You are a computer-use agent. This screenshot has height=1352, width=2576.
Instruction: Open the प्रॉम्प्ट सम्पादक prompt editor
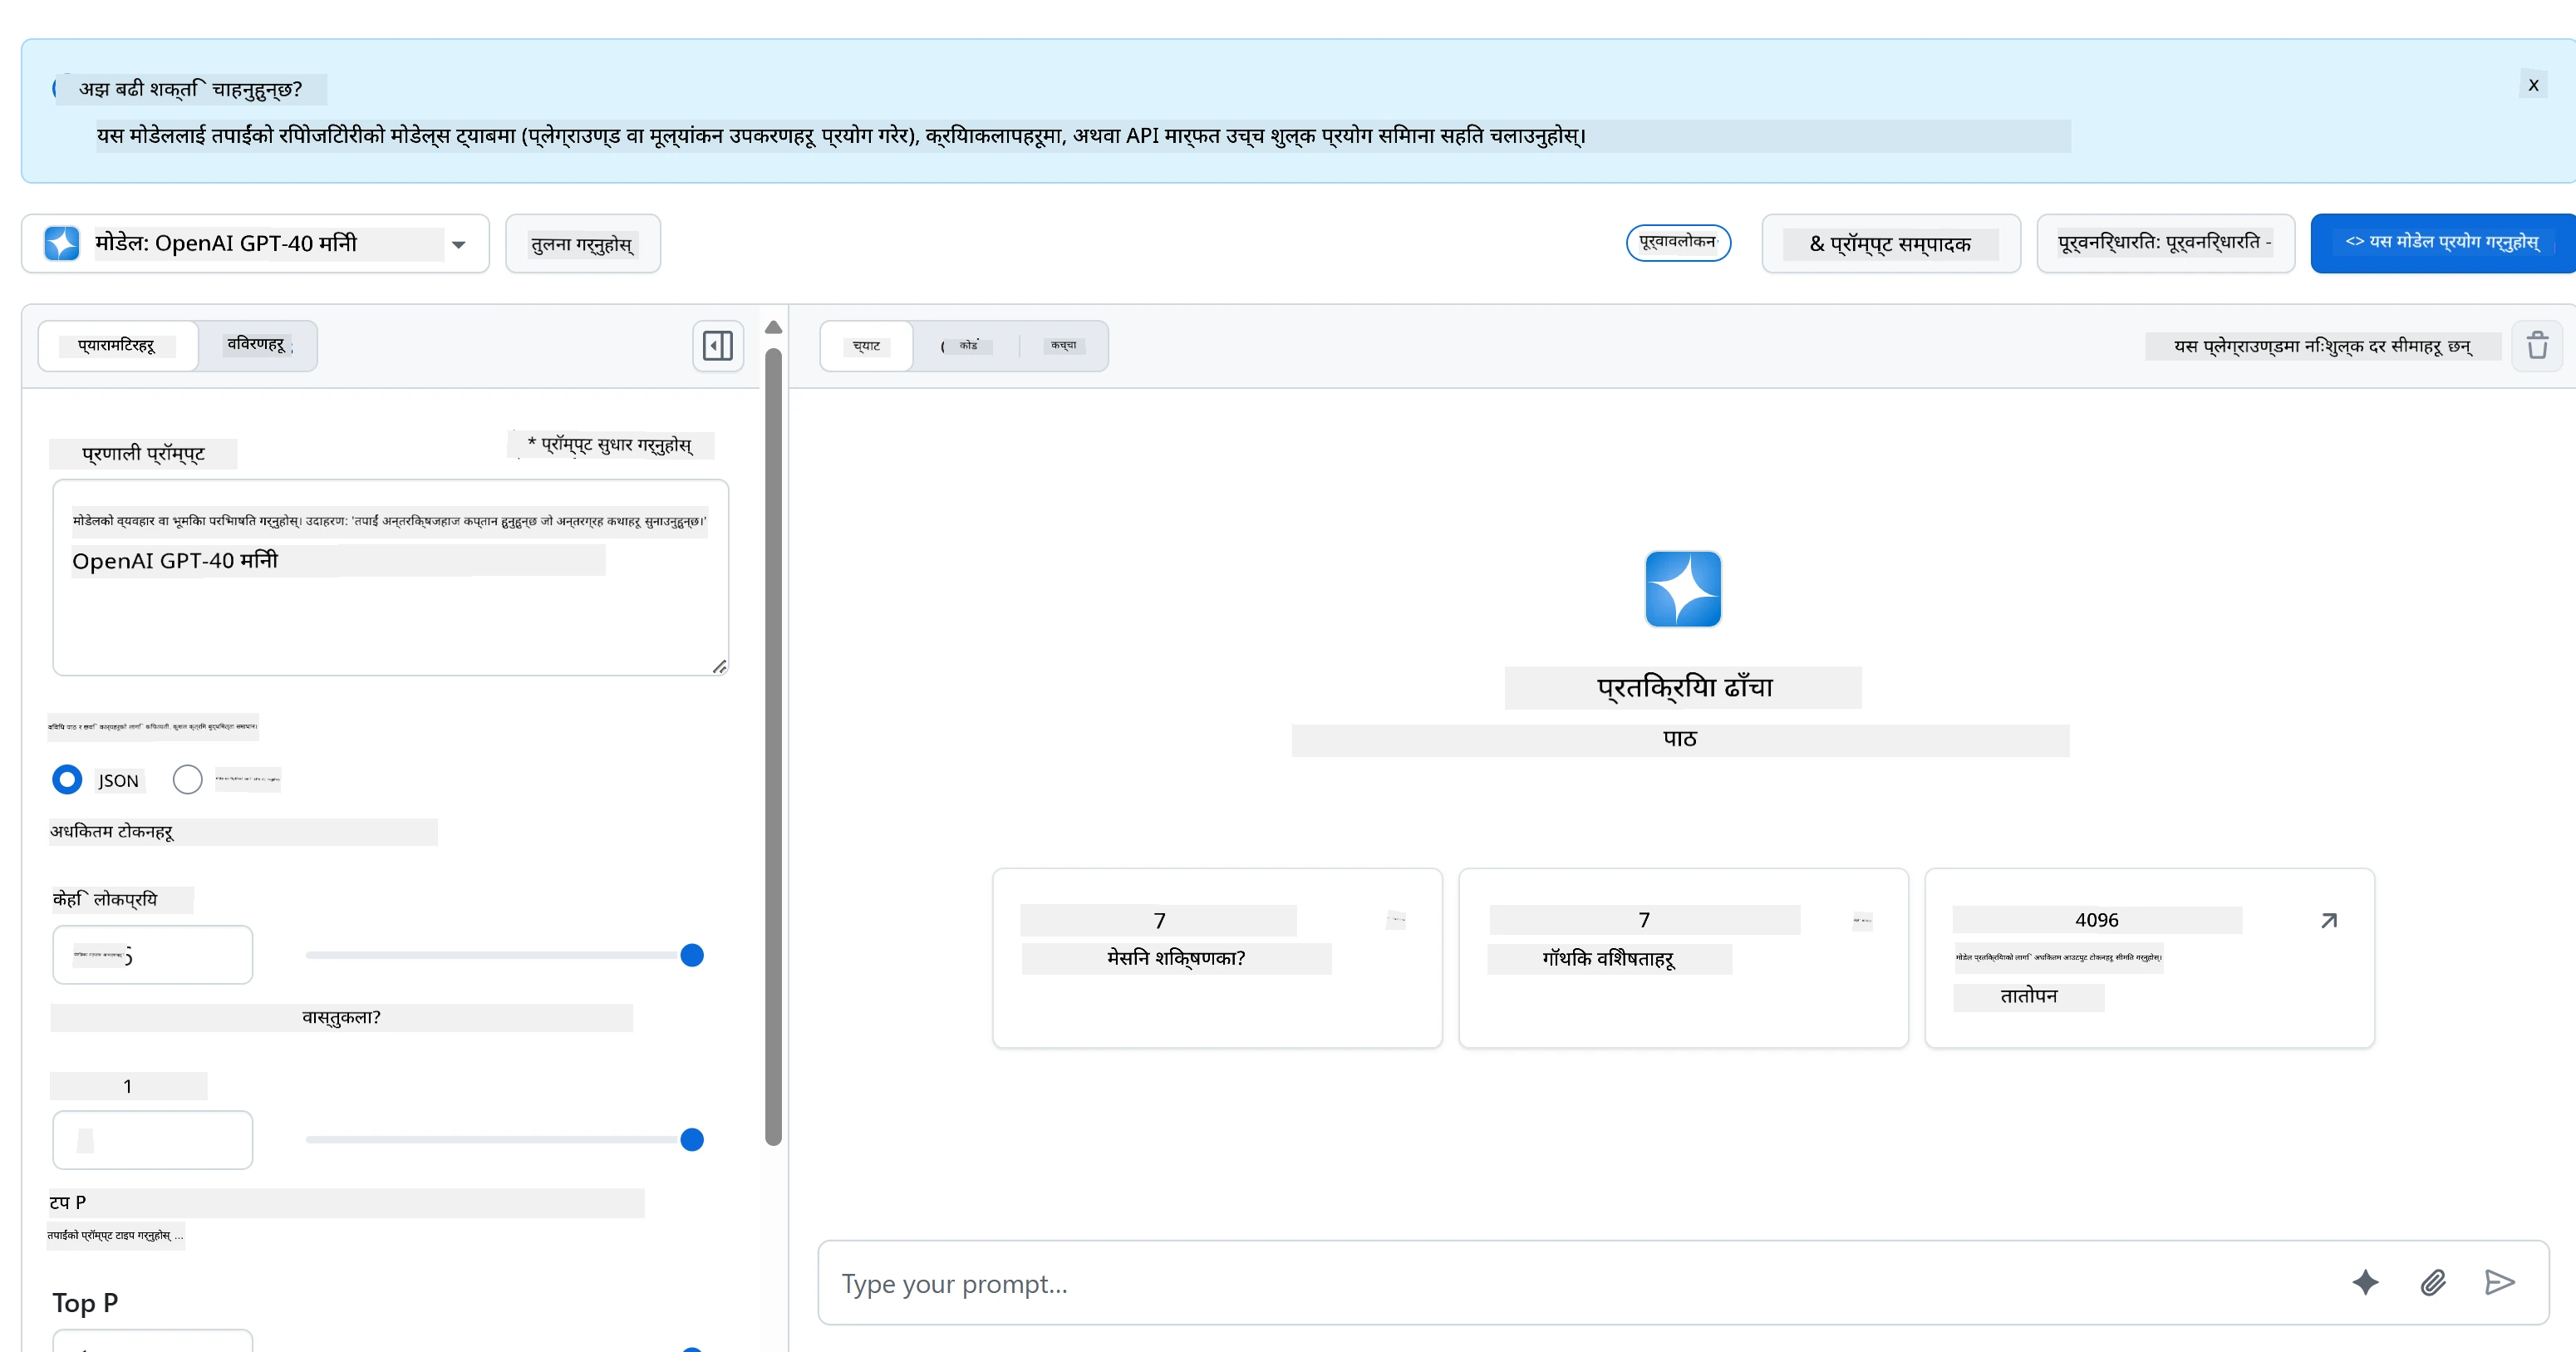[1890, 244]
